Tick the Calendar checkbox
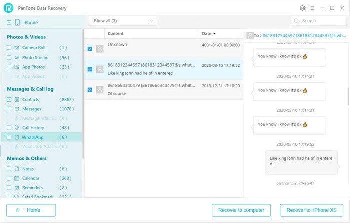 pos(9,178)
